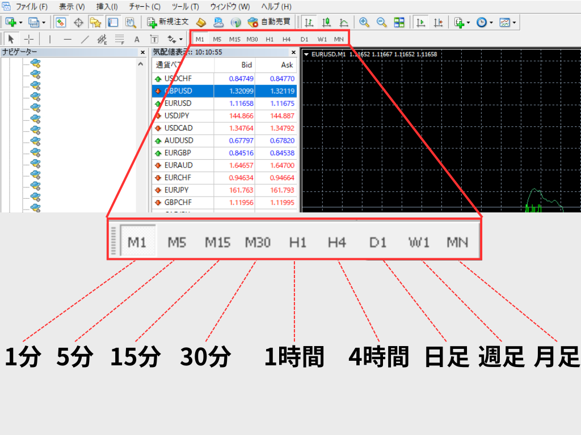The height and width of the screenshot is (435, 581).
Task: Select the crosshair tool
Action: coord(28,39)
